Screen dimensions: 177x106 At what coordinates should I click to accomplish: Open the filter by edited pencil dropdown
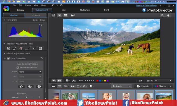coord(85,86)
